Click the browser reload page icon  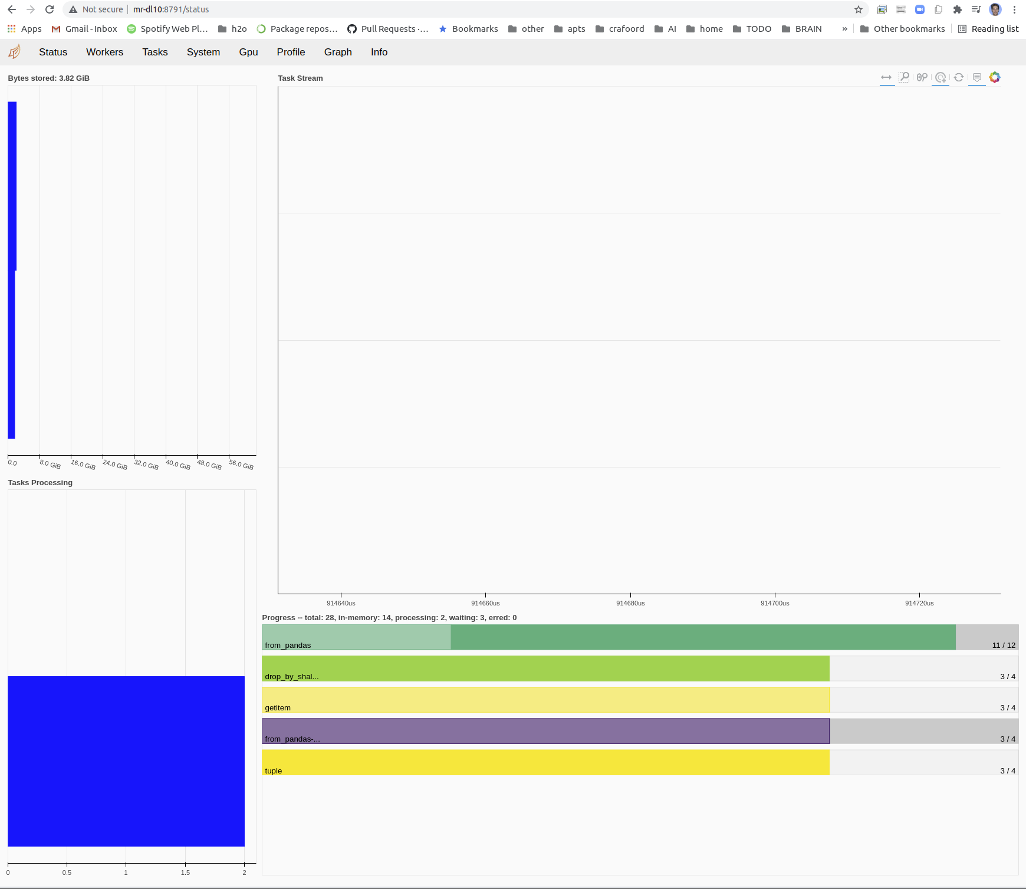tap(50, 9)
